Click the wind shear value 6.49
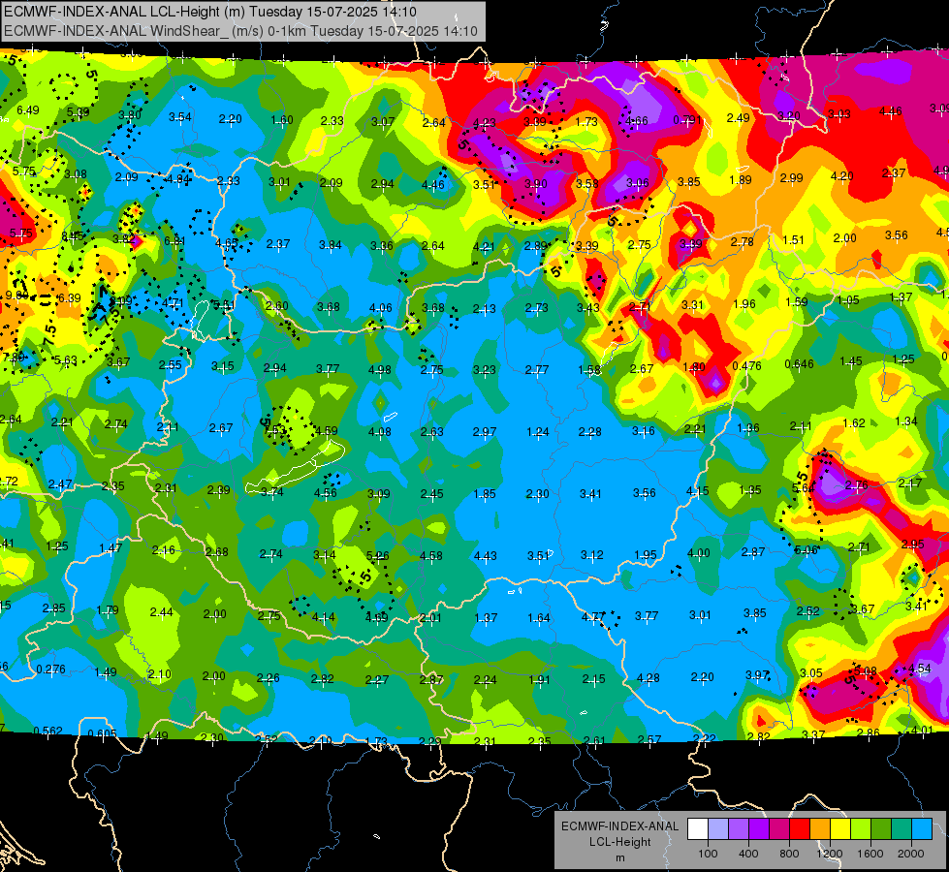This screenshot has width=949, height=872. coord(28,110)
